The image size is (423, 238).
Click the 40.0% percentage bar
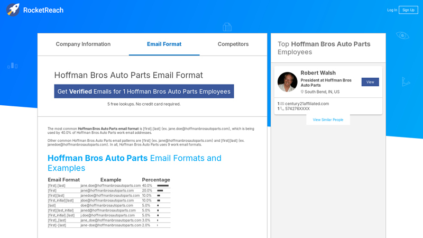tap(163, 186)
